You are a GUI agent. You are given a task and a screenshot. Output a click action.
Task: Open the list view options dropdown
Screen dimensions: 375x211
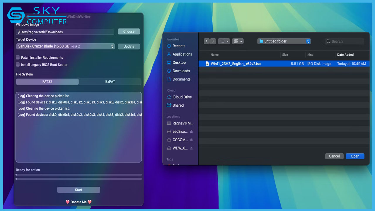point(224,41)
